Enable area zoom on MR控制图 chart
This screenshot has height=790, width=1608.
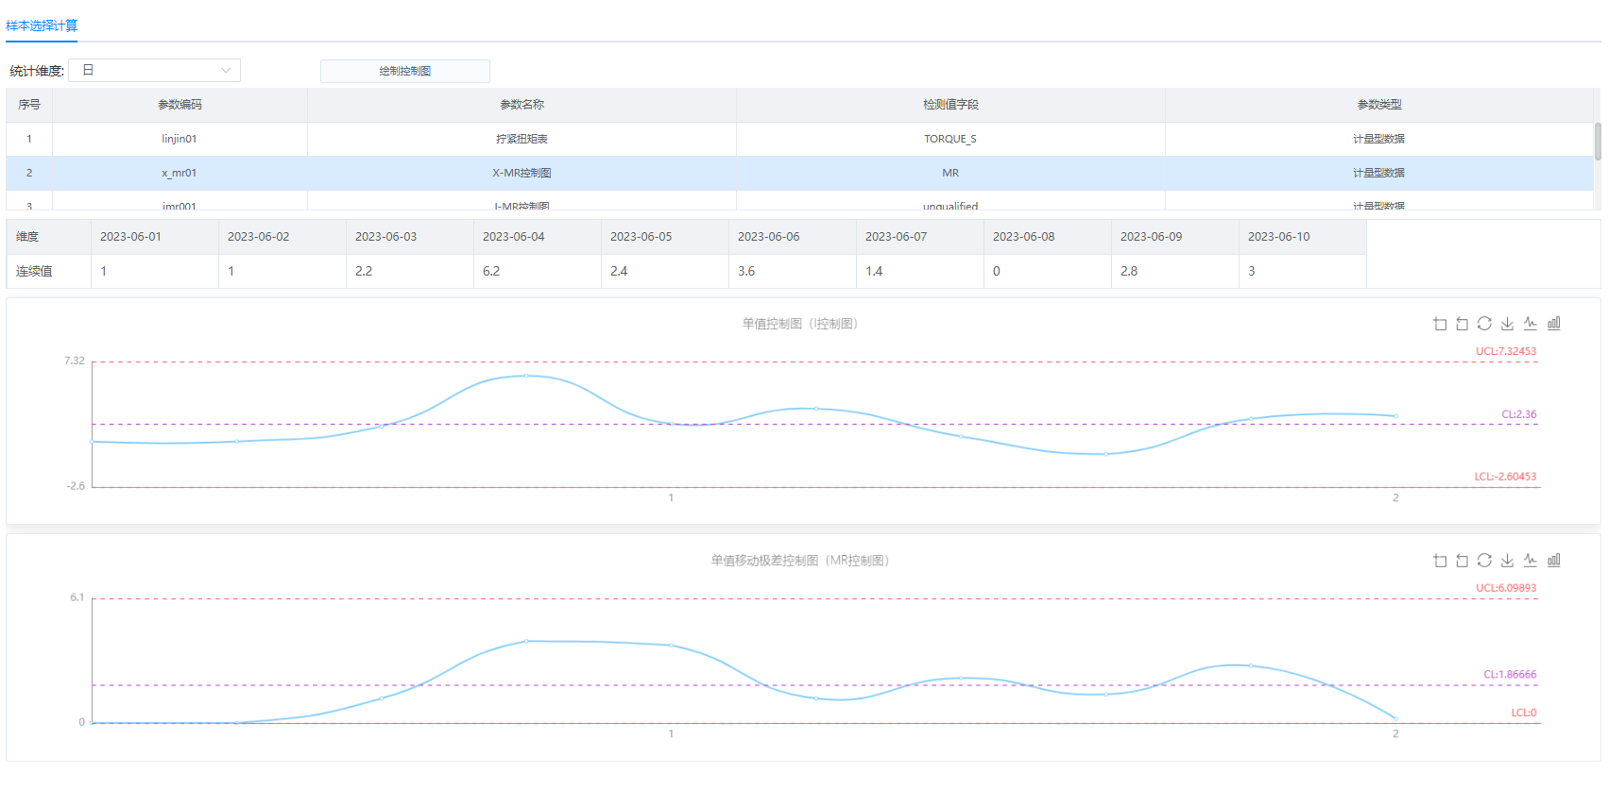point(1439,561)
